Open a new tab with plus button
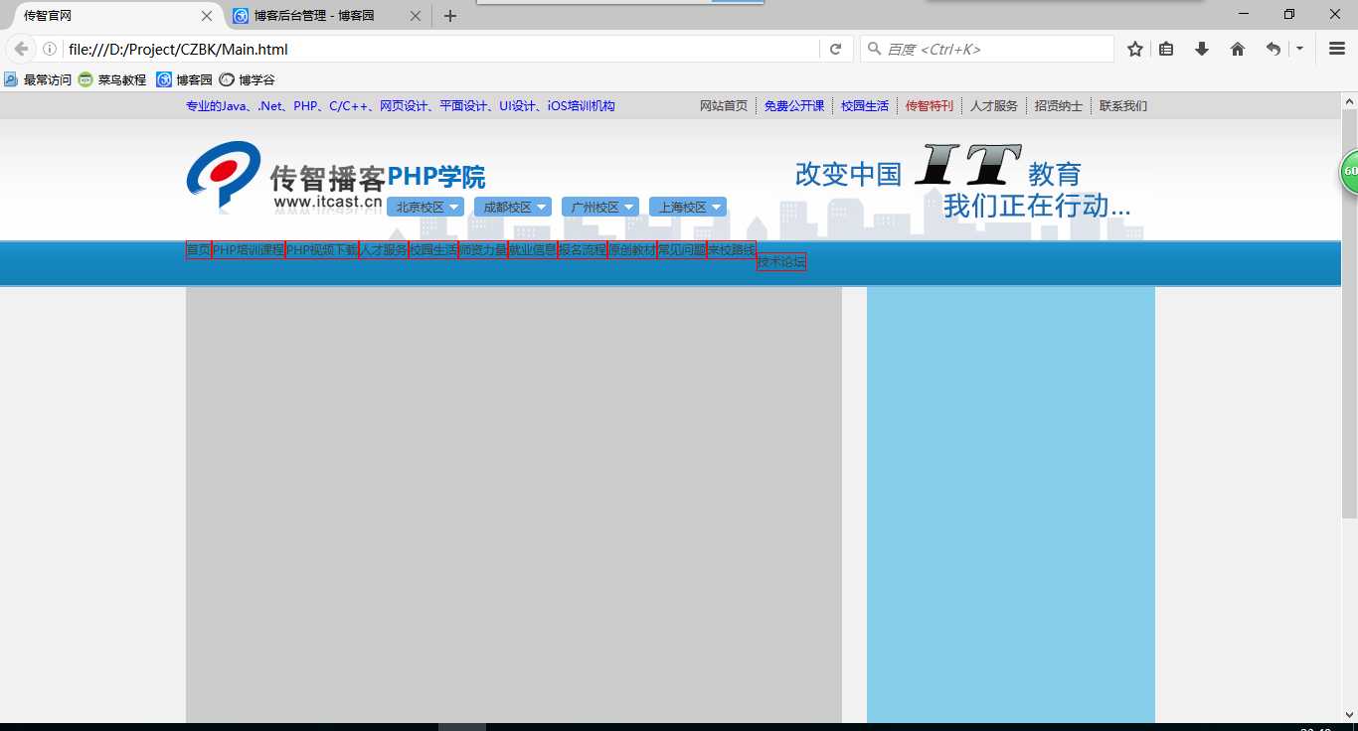 click(450, 16)
